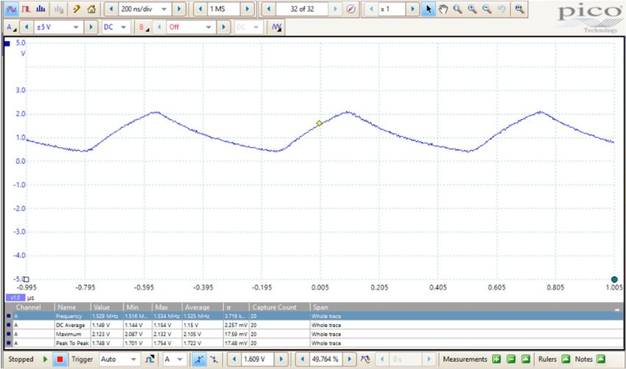Click the zoom-out magnifier tool
The width and height of the screenshot is (626, 369).
[487, 9]
